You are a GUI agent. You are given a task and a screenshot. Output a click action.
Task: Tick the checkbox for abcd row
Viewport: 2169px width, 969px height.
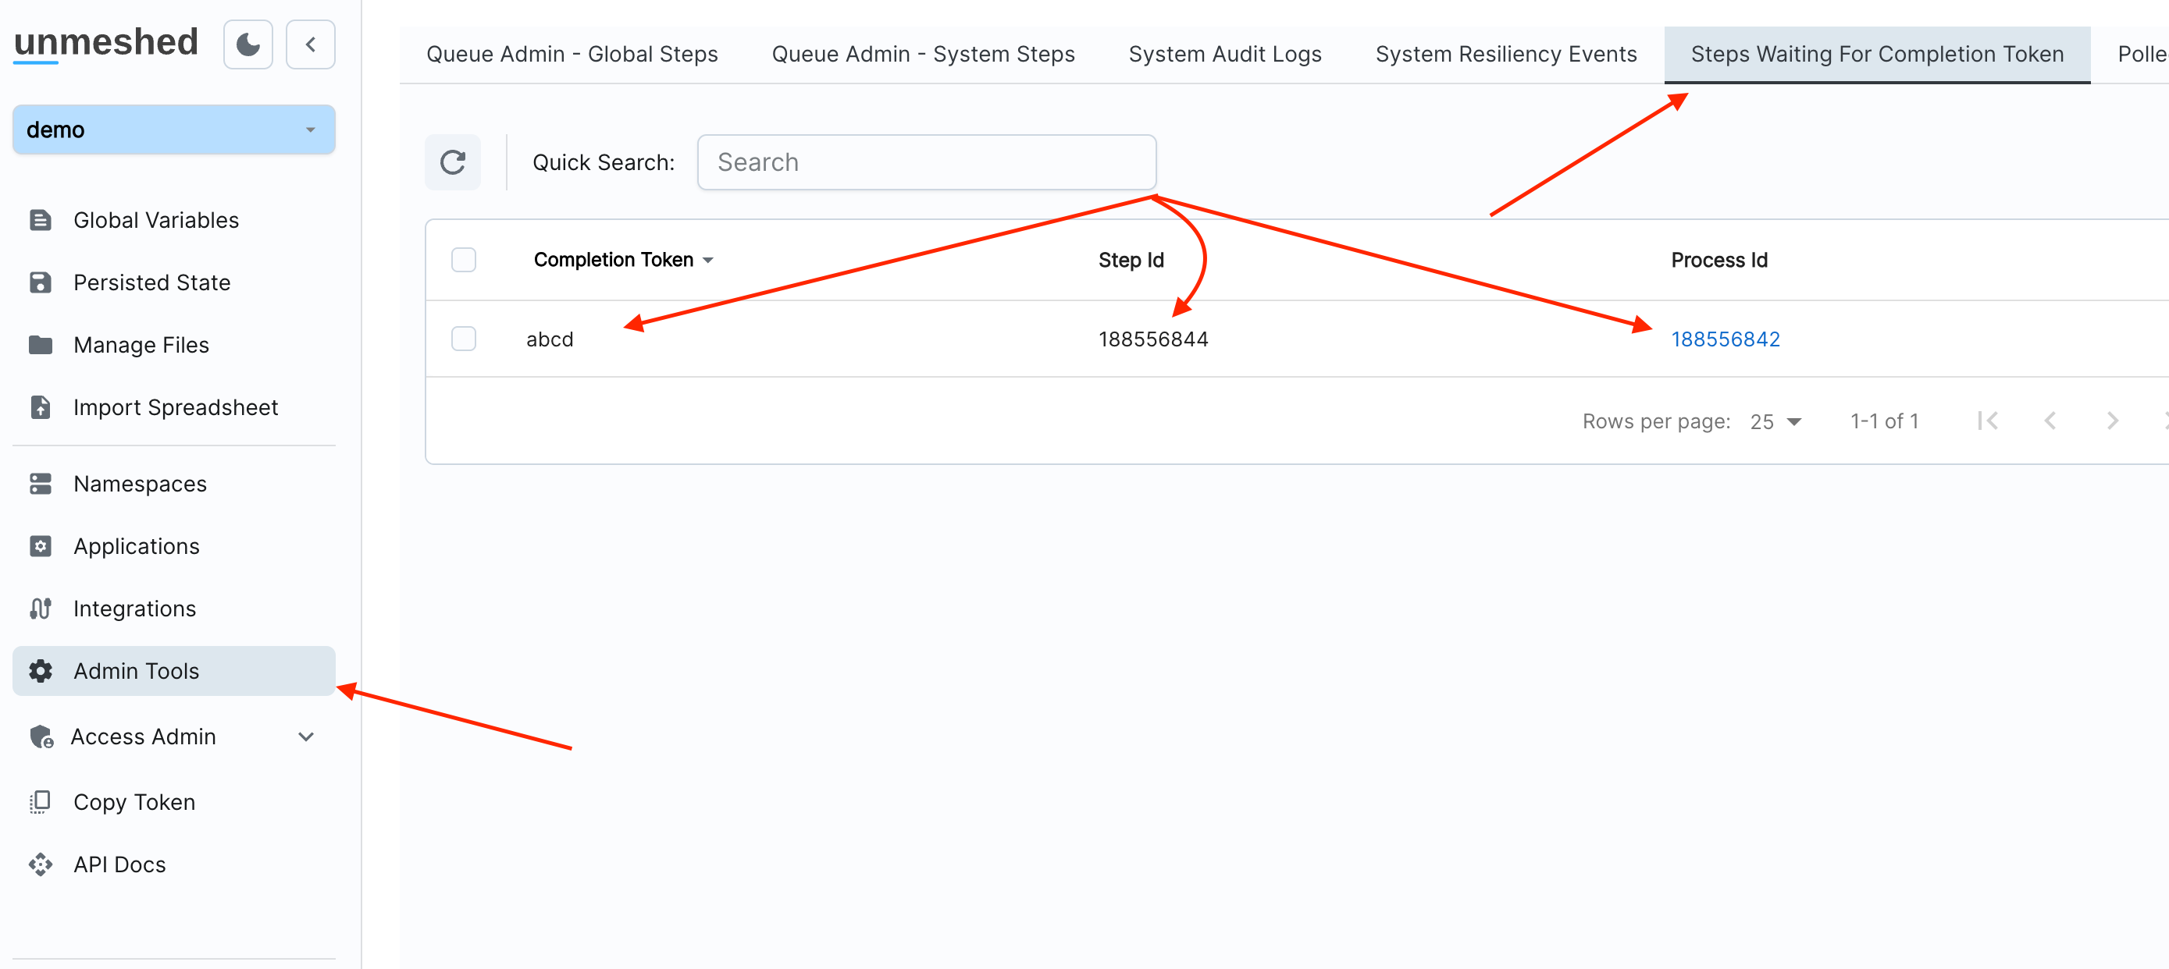click(x=463, y=339)
